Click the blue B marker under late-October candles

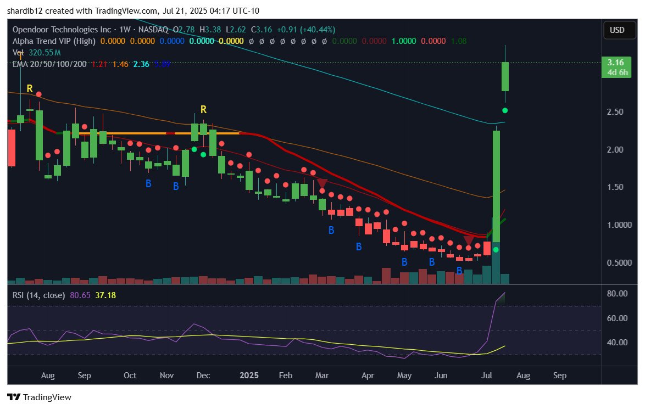pyautogui.click(x=148, y=184)
